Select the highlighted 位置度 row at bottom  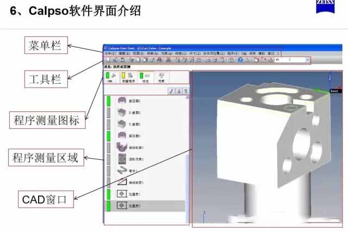tap(145, 206)
